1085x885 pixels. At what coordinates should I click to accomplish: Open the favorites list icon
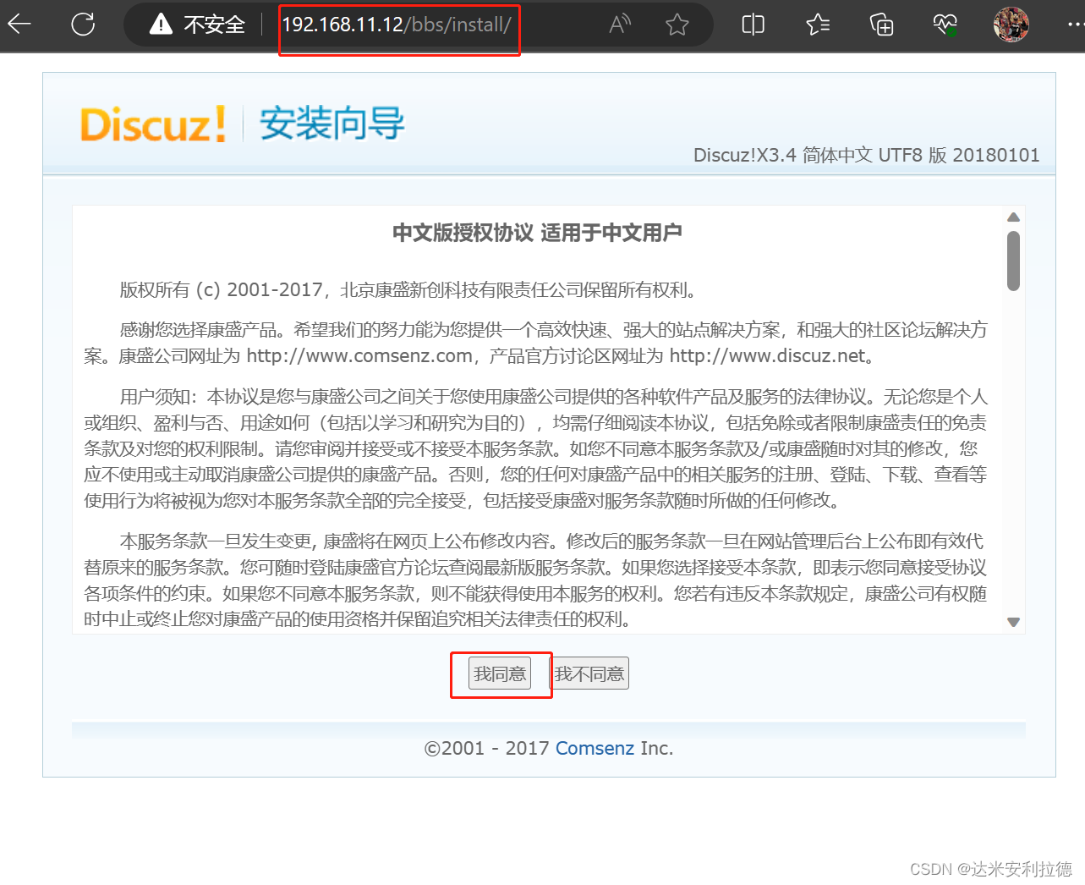(818, 25)
